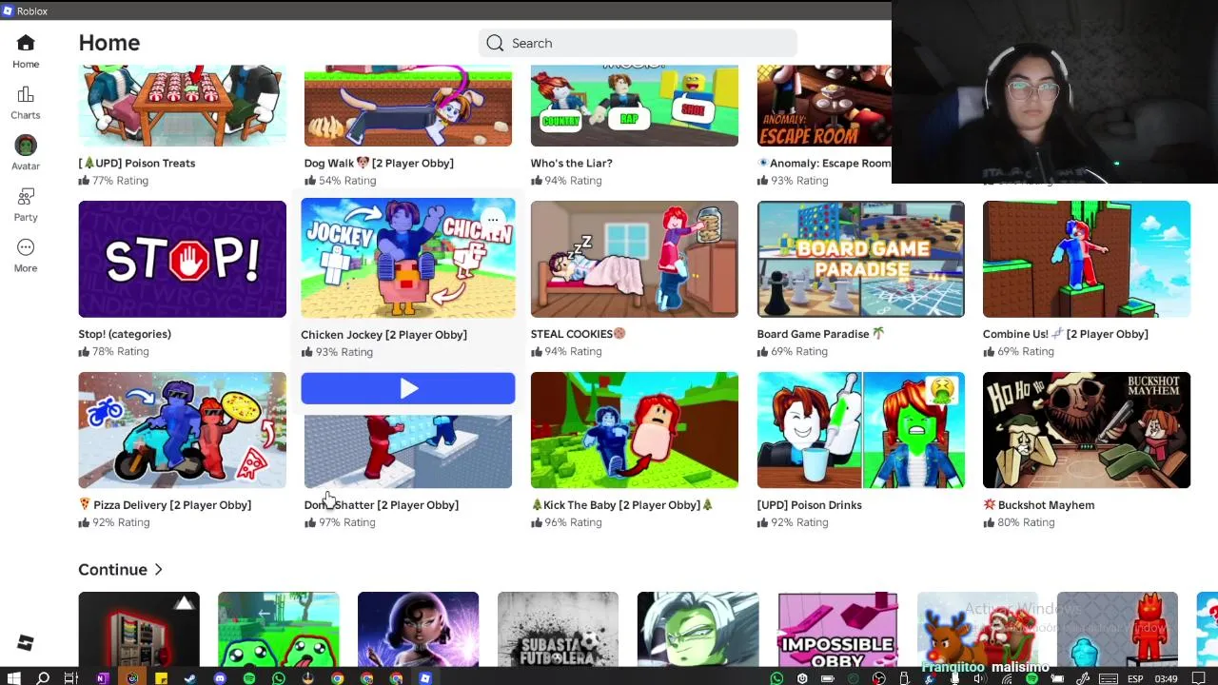Open Task View in the taskbar
This screenshot has height=685, width=1218.
70,678
